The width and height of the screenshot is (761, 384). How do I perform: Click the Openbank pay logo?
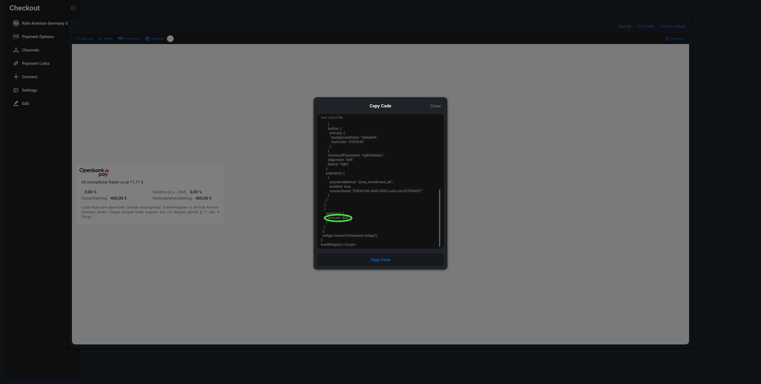(x=94, y=172)
